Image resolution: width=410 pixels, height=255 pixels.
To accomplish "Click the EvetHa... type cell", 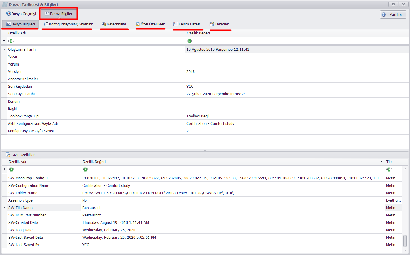I will tap(393, 200).
